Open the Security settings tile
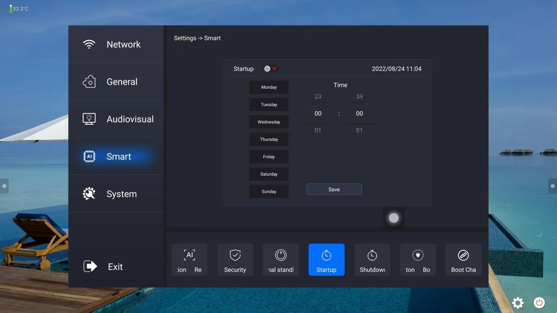Viewport: 557px width, 313px height. click(235, 260)
